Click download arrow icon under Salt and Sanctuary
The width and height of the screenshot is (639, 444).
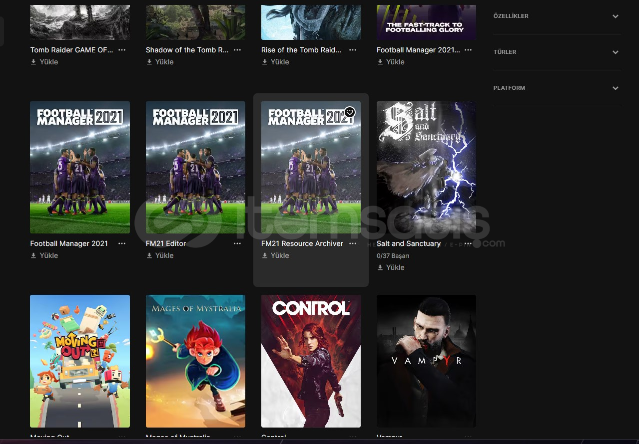(380, 267)
